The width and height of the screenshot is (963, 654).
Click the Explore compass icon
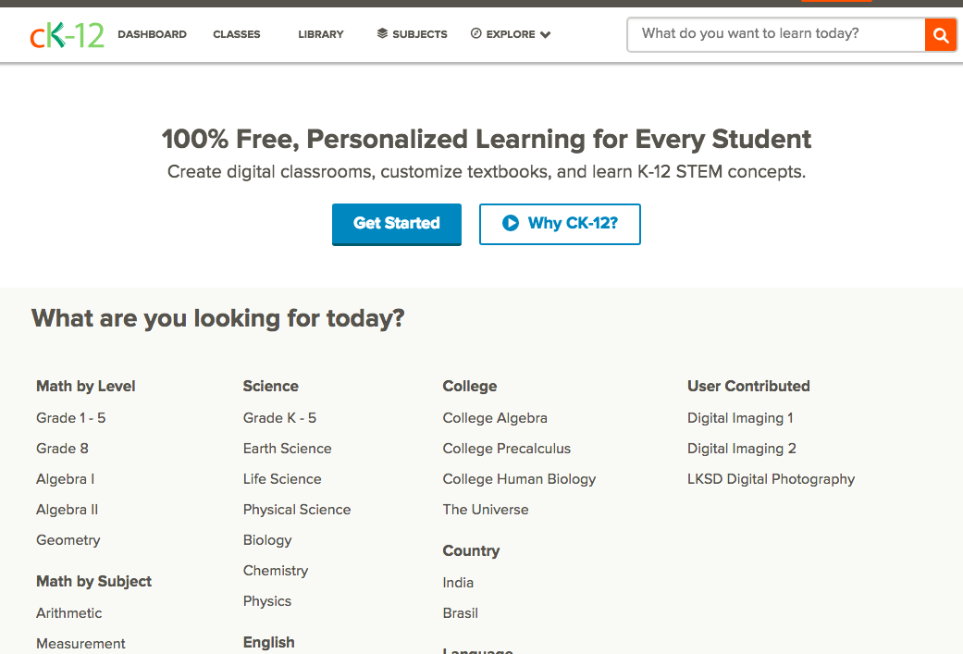476,33
